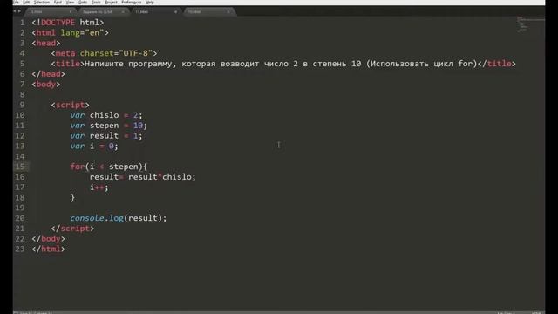This screenshot has height=314, width=558.
Task: Click line number 1 in the gutter
Action: (23, 23)
